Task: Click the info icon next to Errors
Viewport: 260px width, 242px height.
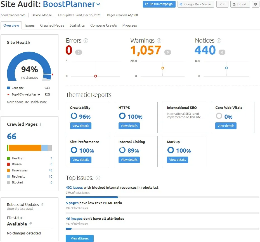Action: (x=86, y=41)
